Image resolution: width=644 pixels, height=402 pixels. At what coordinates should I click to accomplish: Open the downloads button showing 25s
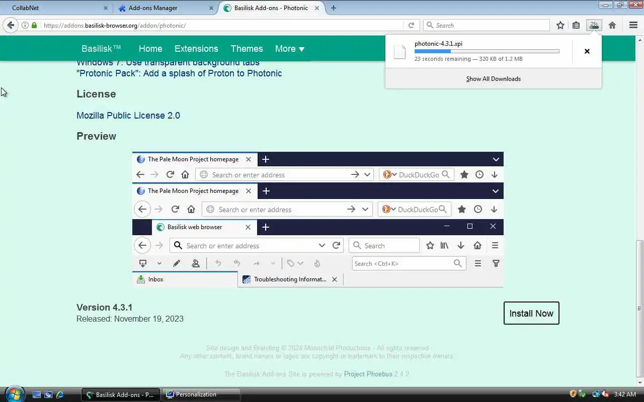coord(594,25)
